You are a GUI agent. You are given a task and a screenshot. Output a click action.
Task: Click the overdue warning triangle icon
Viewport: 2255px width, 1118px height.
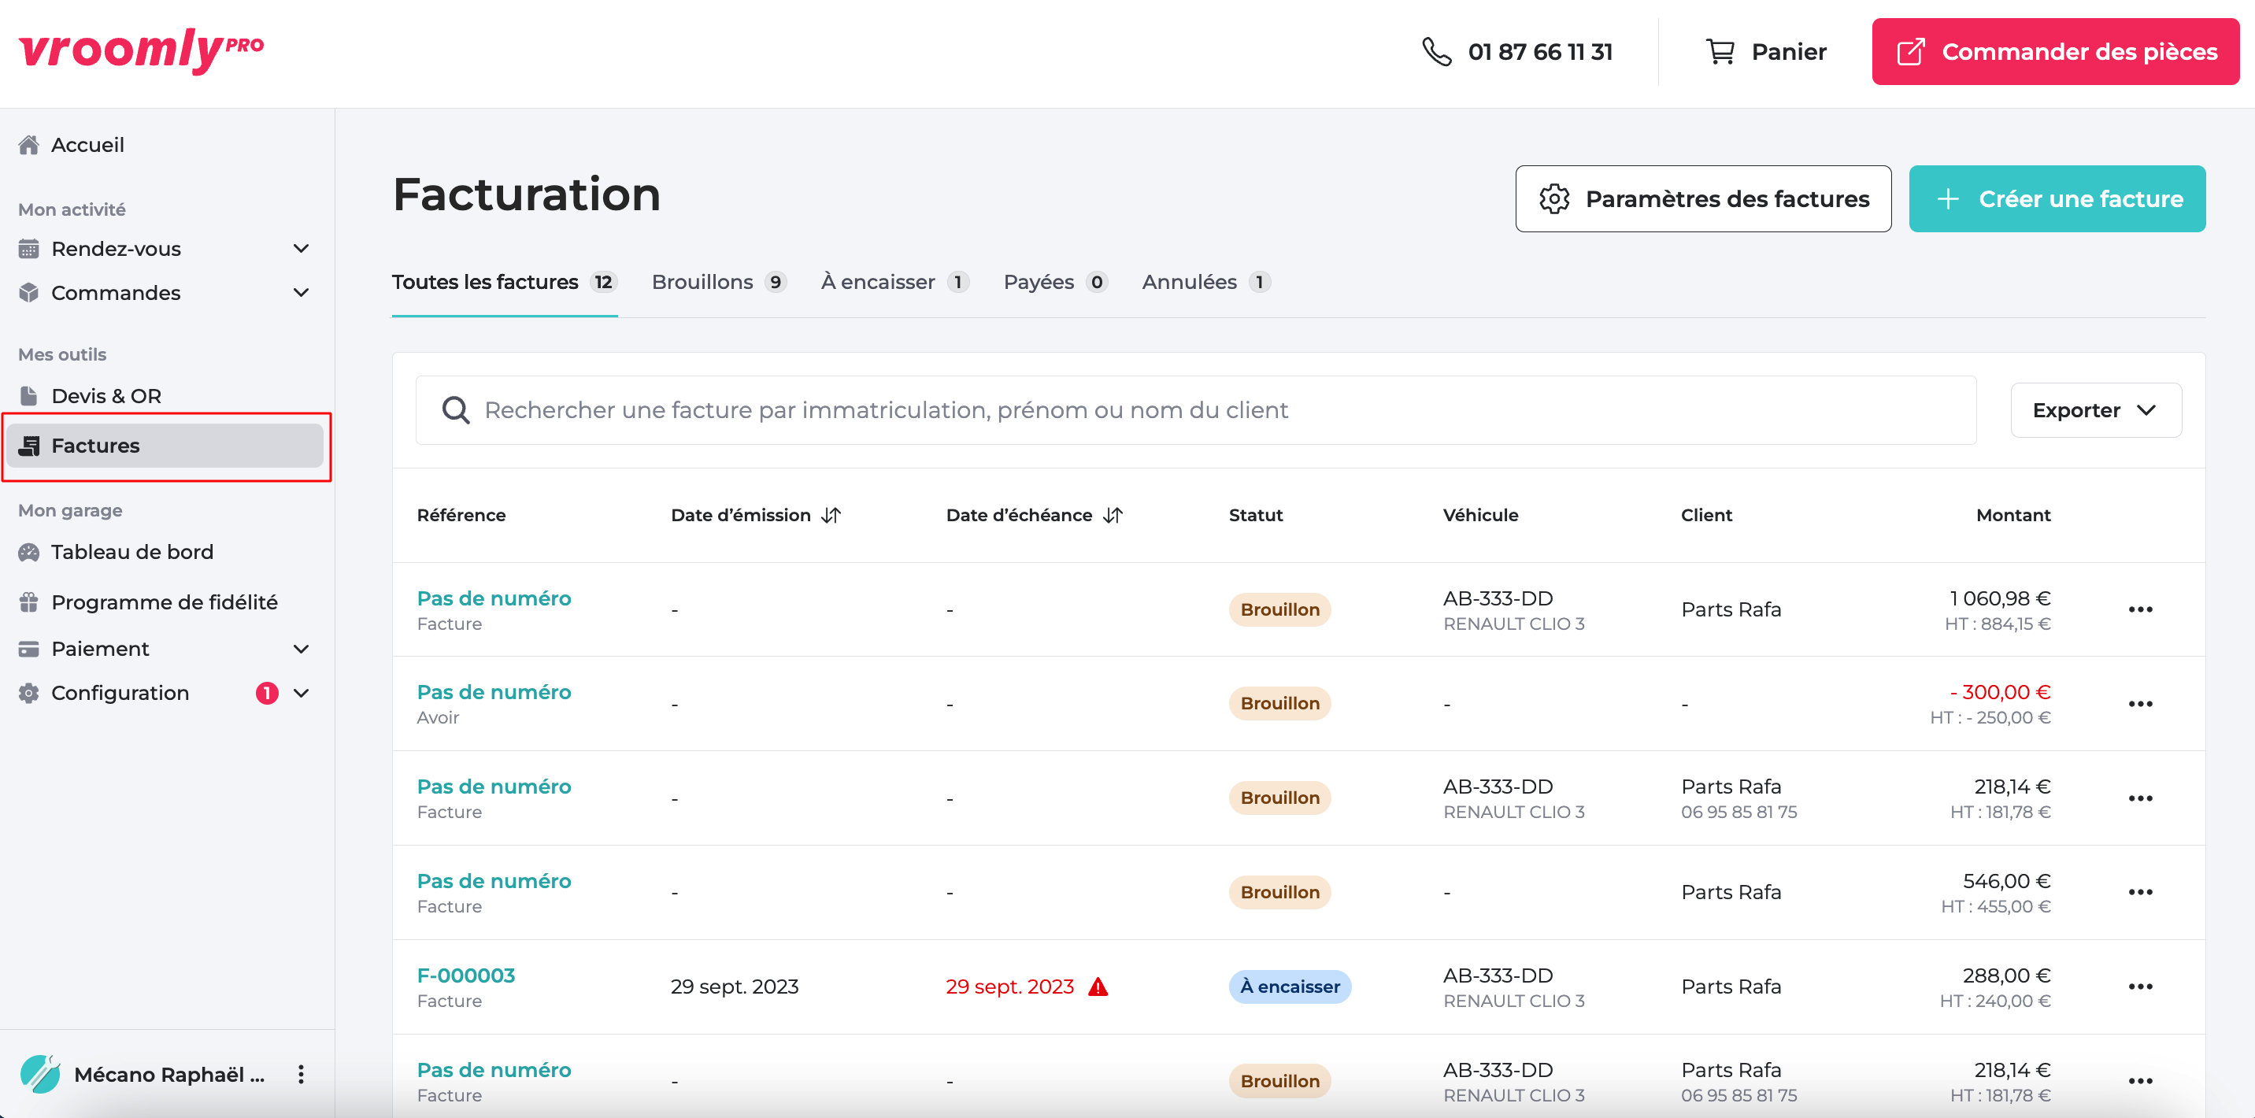pos(1098,987)
